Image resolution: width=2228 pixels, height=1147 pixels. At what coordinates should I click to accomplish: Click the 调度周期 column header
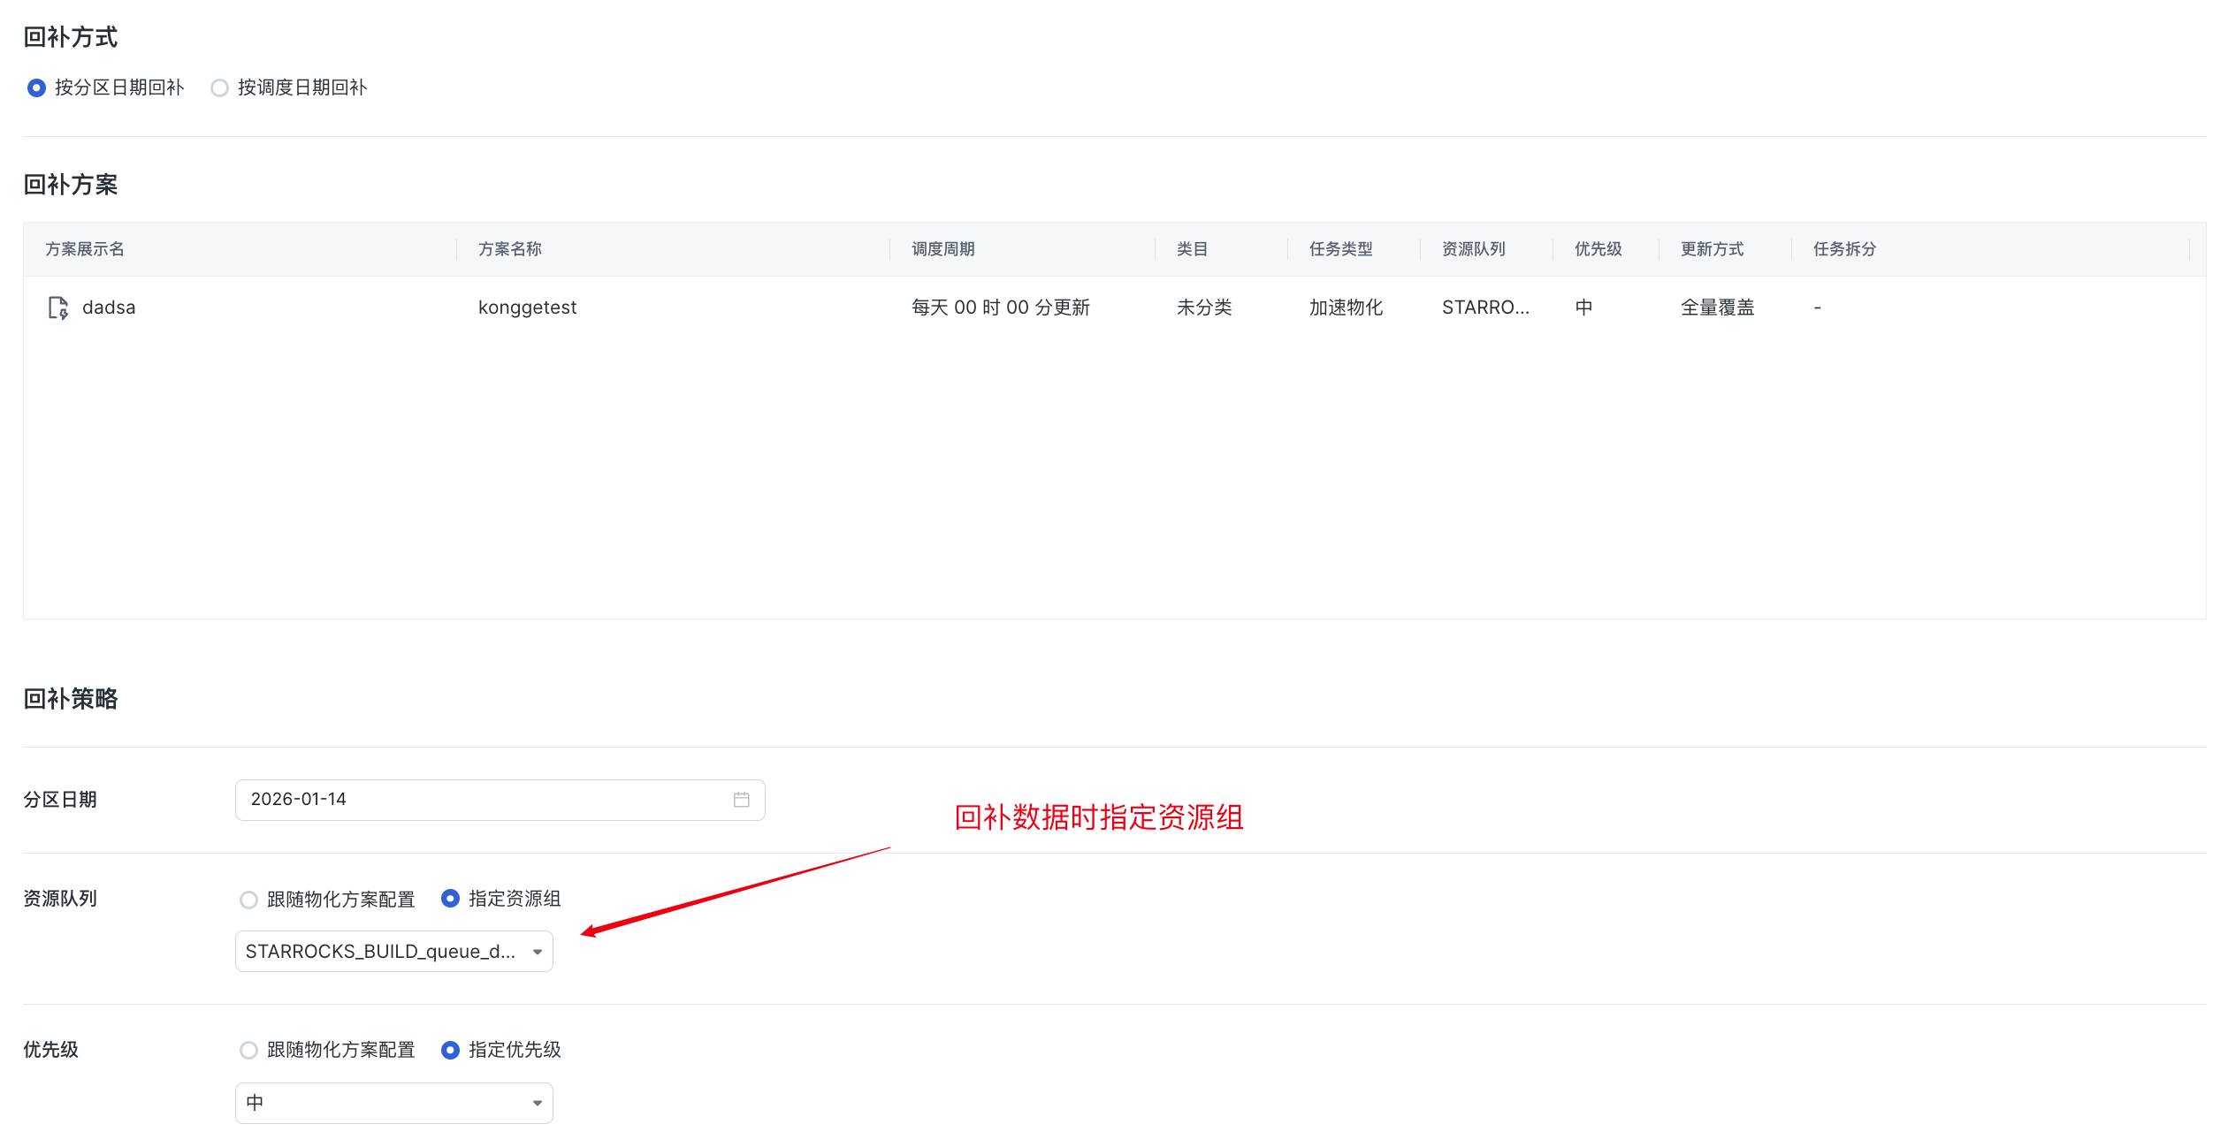[942, 249]
